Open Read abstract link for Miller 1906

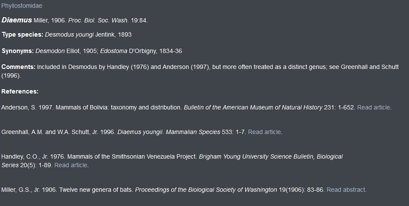pos(346,190)
